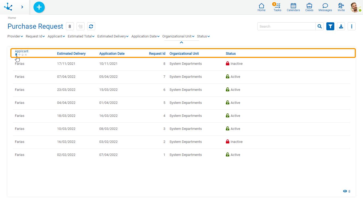Go to Home in top toolbar
363x204 pixels.
[x=261, y=7]
